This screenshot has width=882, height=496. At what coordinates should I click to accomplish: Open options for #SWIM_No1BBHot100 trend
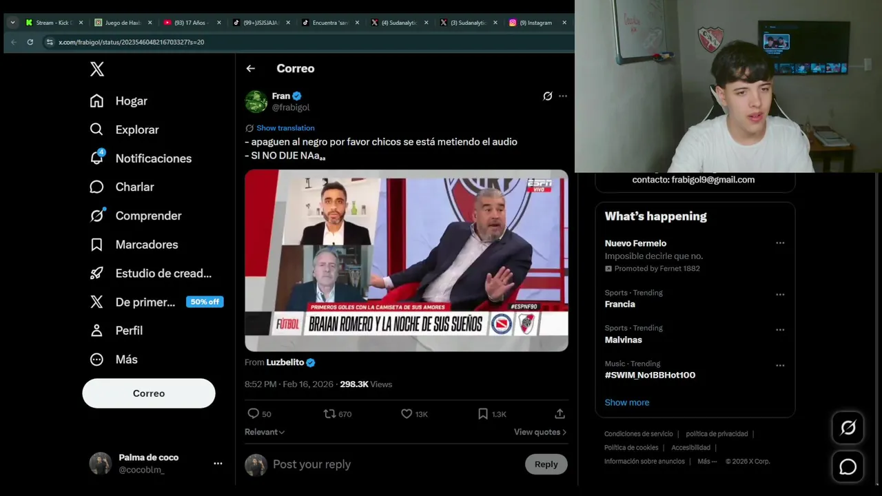click(780, 366)
